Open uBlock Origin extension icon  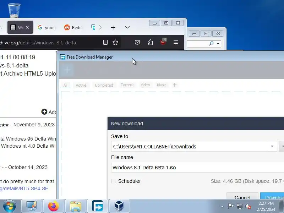[x=163, y=42]
